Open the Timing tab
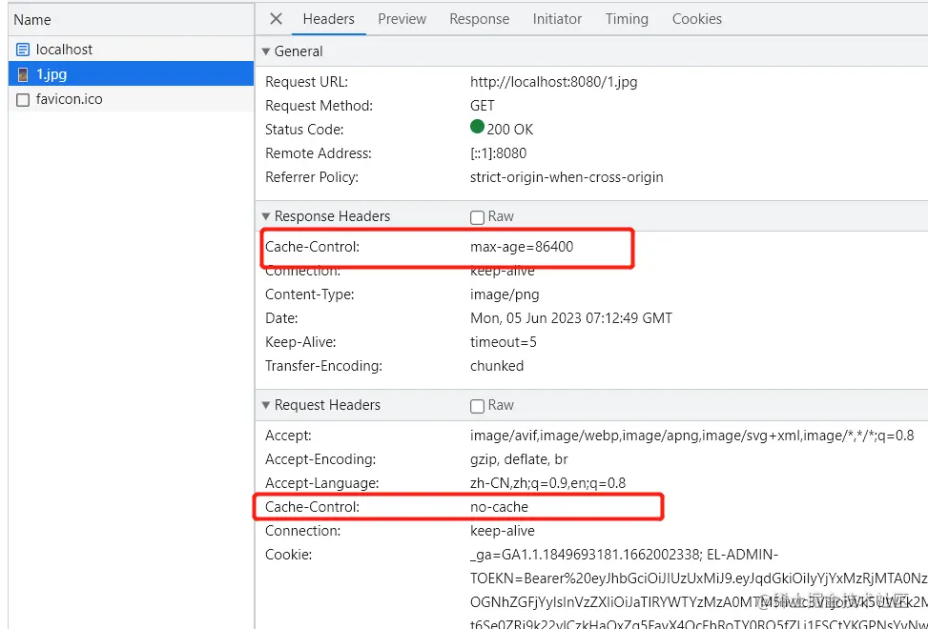This screenshot has height=629, width=928. point(627,19)
